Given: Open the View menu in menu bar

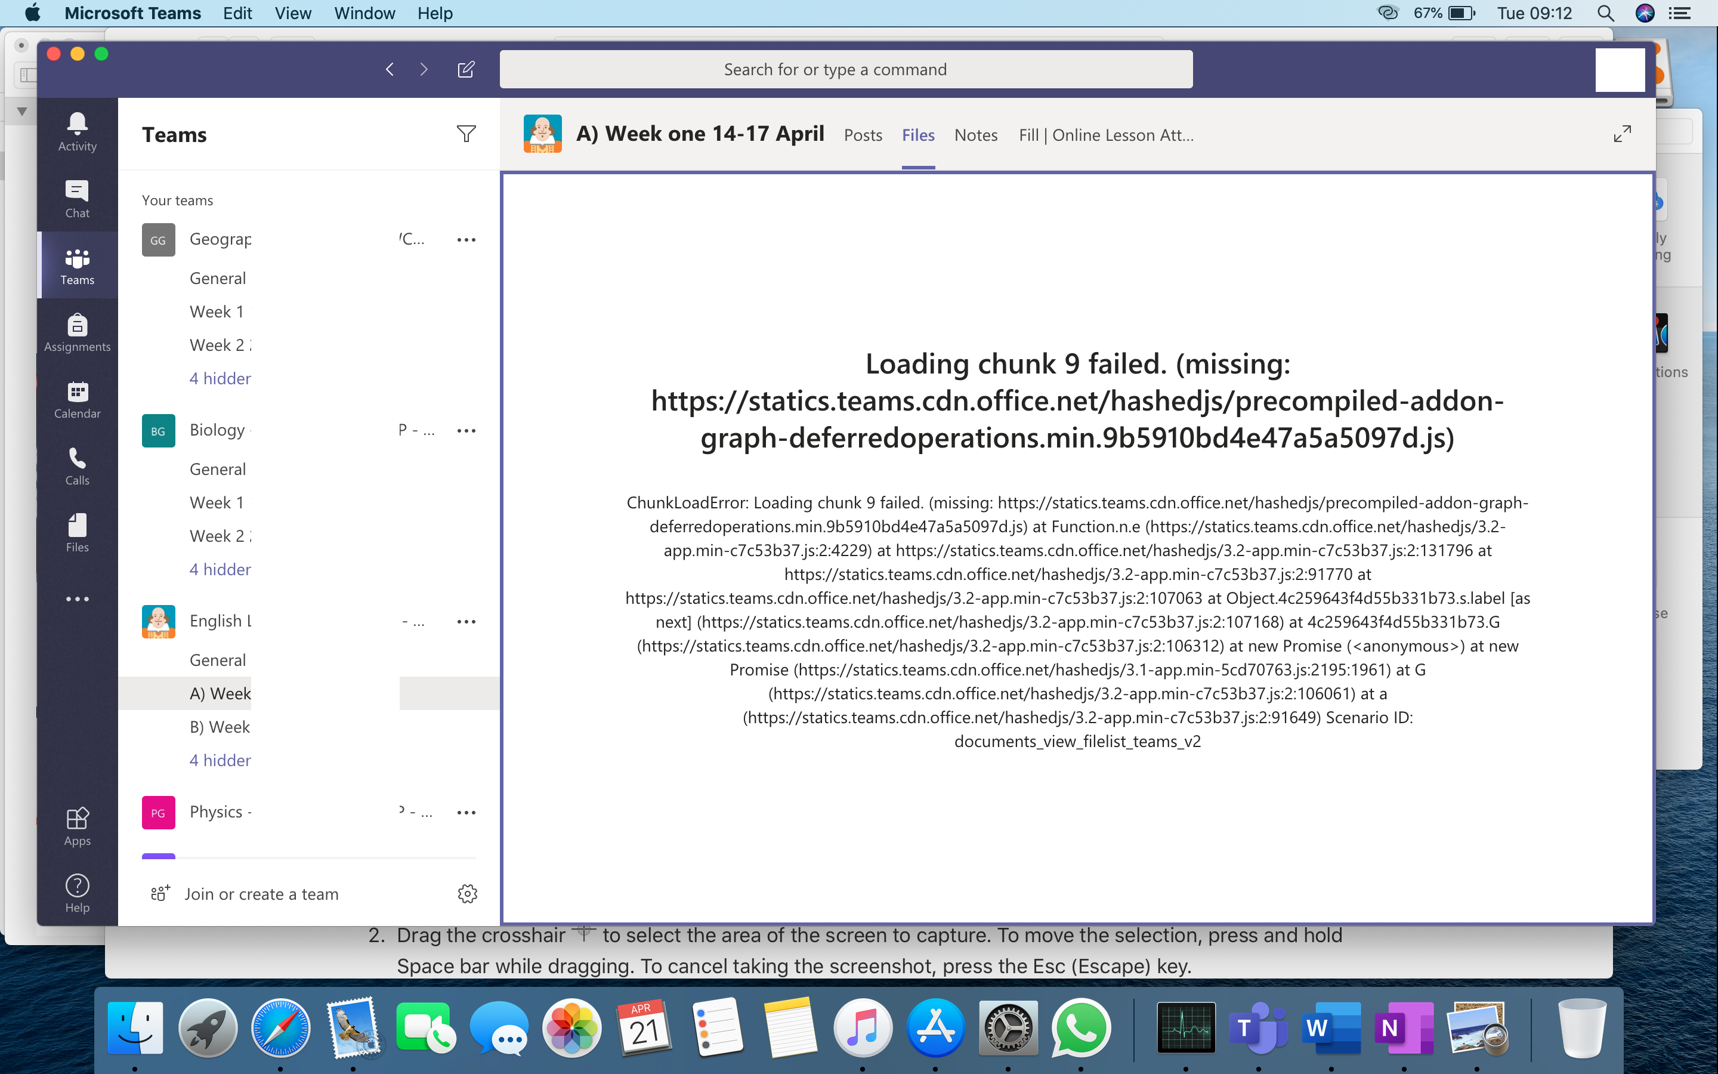Looking at the screenshot, I should (292, 14).
